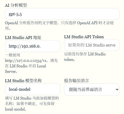
Task: Click the LM Studio 模型名称 label
Action: (23, 81)
